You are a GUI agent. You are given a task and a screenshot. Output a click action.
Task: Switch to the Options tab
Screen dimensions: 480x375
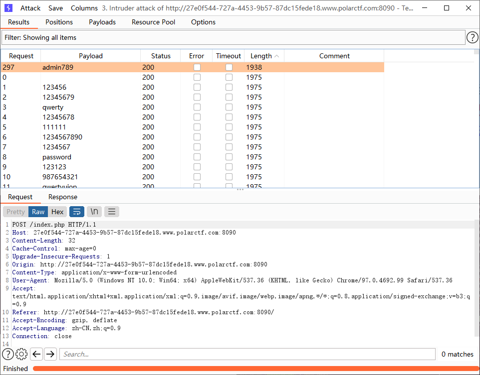pyautogui.click(x=203, y=22)
